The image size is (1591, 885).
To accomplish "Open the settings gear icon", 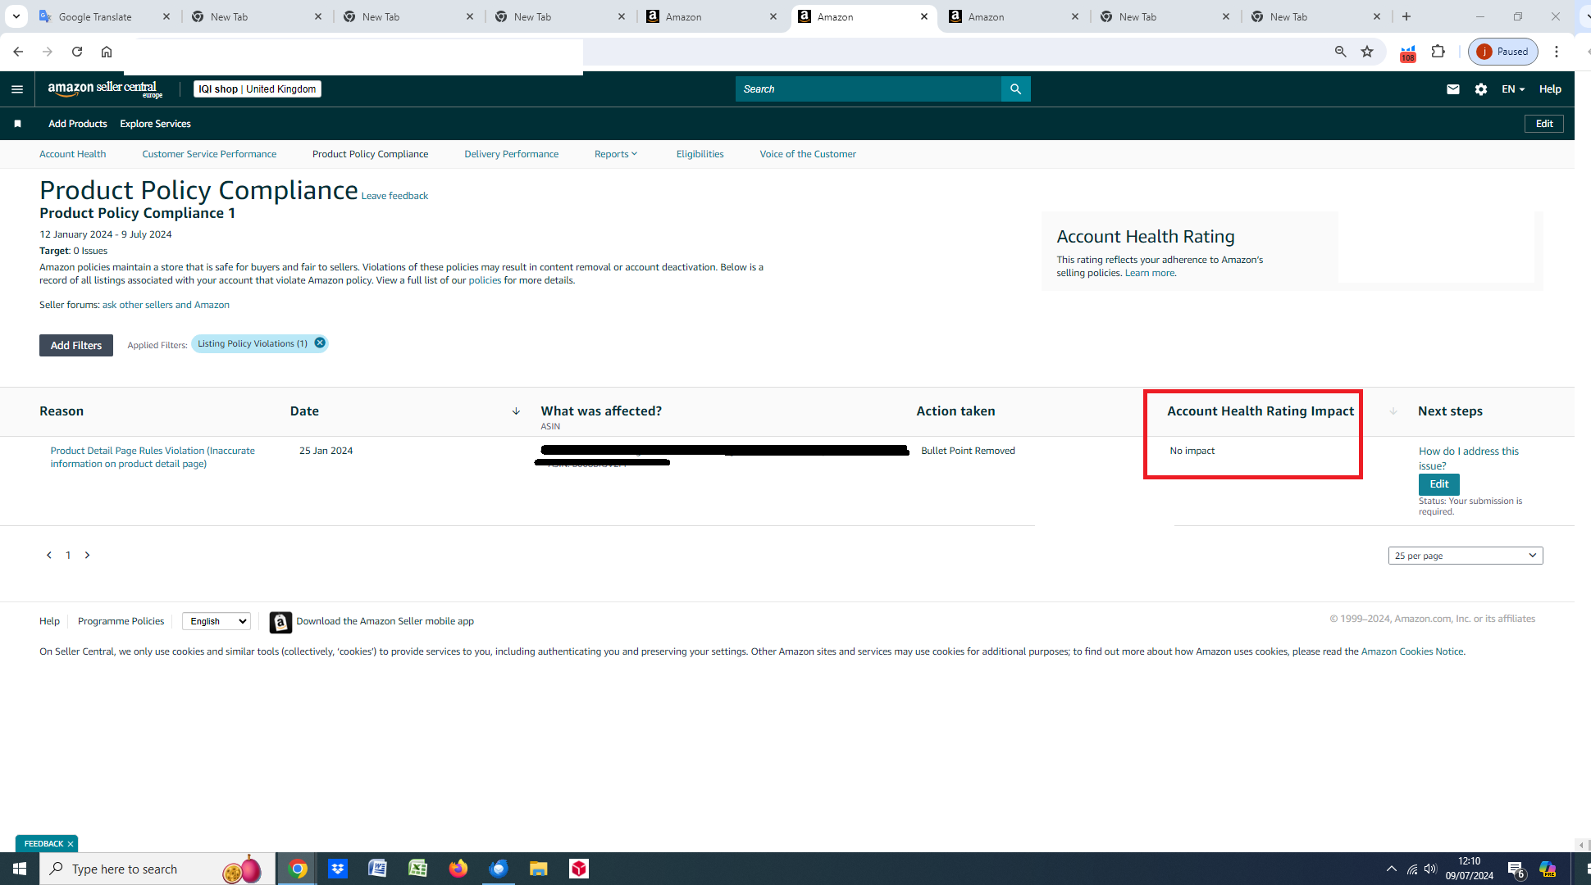I will [x=1480, y=89].
